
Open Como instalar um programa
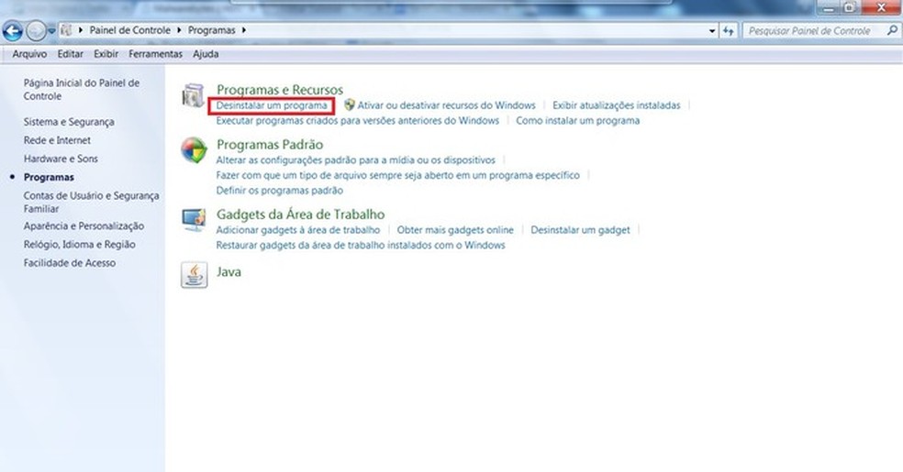[x=577, y=121]
